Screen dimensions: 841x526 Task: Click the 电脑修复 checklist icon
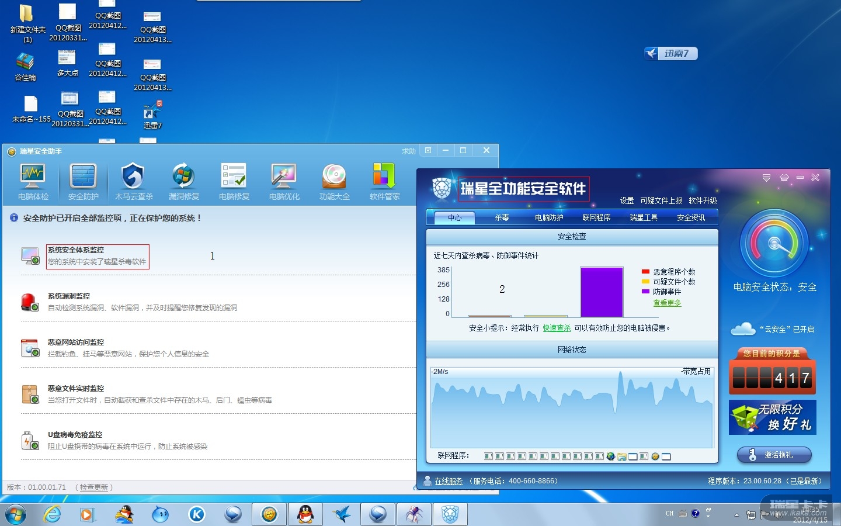(234, 182)
